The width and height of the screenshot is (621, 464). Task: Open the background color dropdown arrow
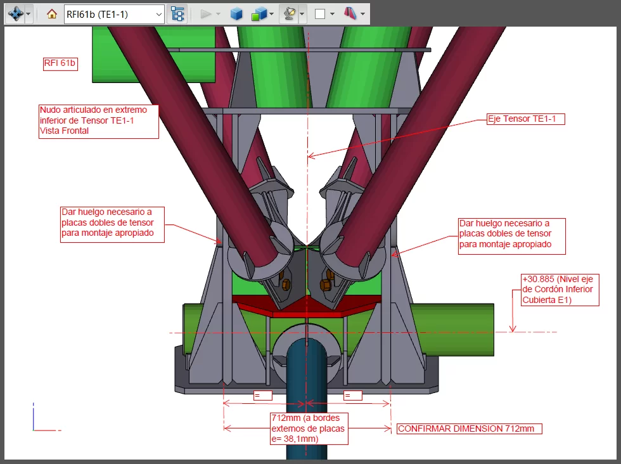333,14
